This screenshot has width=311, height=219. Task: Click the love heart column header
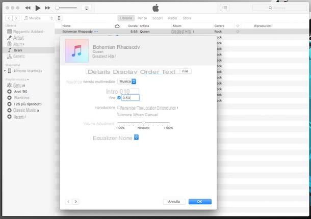(x=238, y=26)
